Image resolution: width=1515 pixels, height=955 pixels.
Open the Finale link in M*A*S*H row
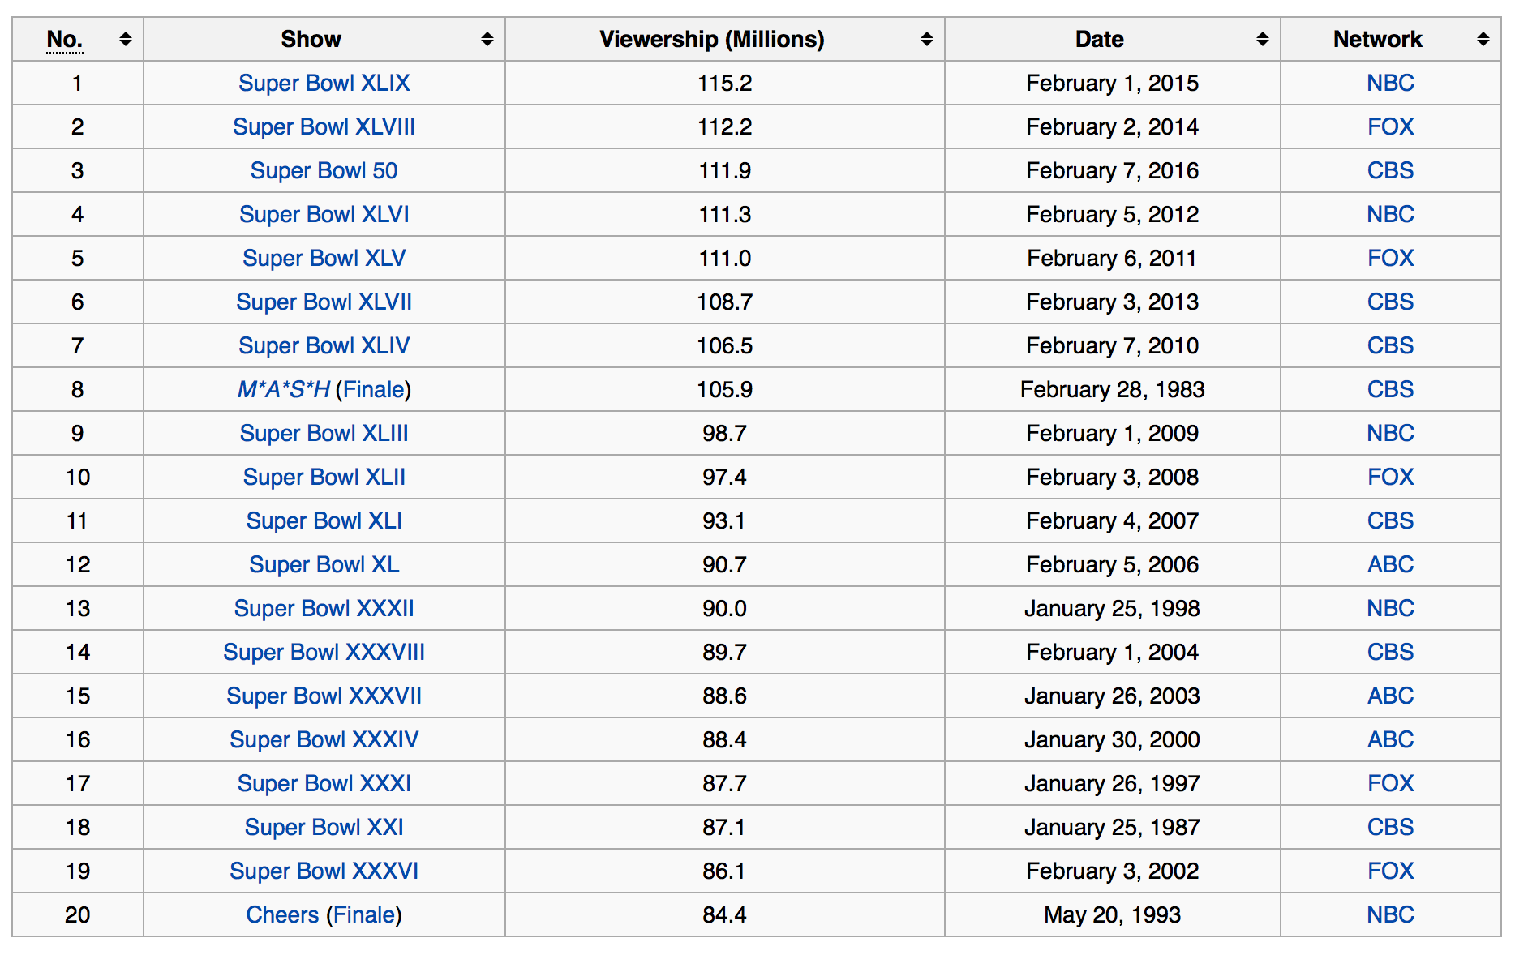[373, 389]
